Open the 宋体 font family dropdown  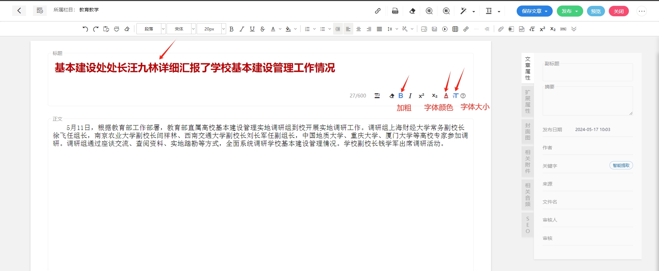coord(181,29)
